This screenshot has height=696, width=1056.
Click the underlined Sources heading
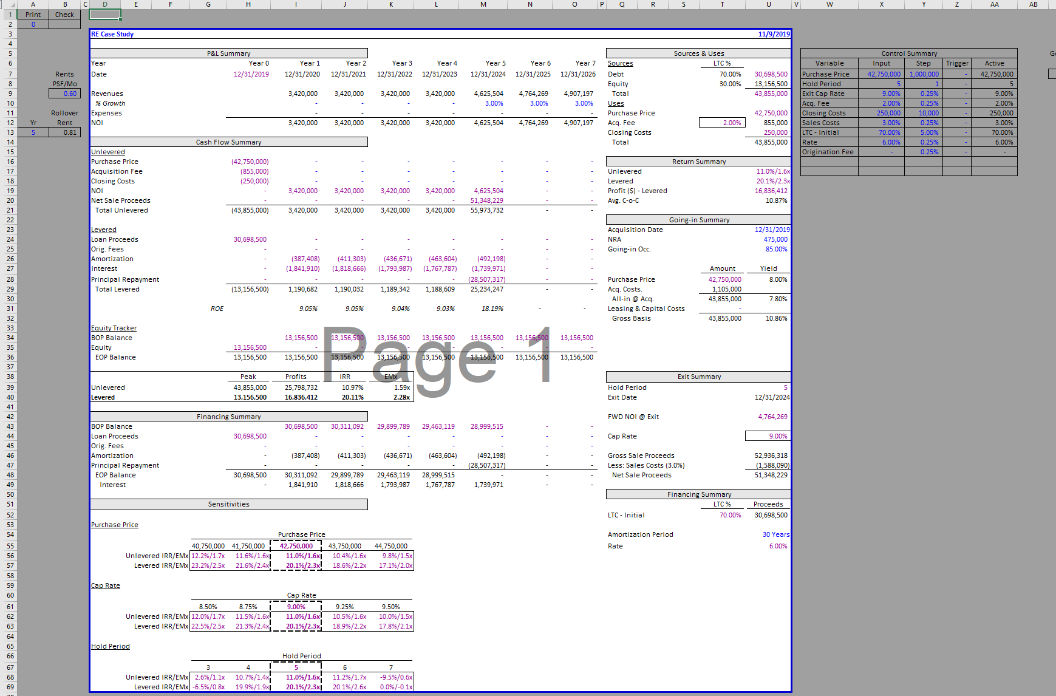pyautogui.click(x=621, y=63)
